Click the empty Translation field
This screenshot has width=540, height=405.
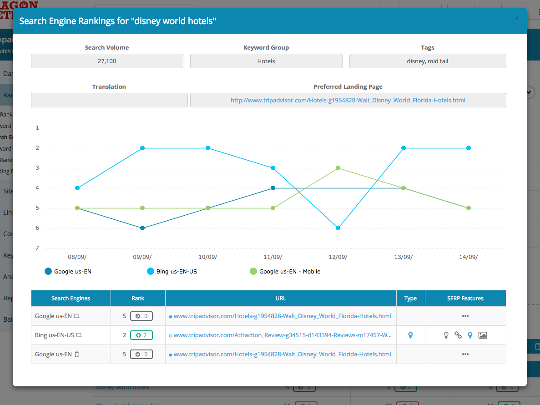pyautogui.click(x=109, y=100)
